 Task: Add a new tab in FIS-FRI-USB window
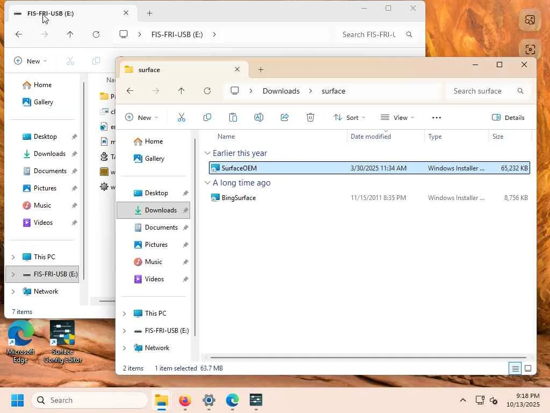[x=149, y=13]
